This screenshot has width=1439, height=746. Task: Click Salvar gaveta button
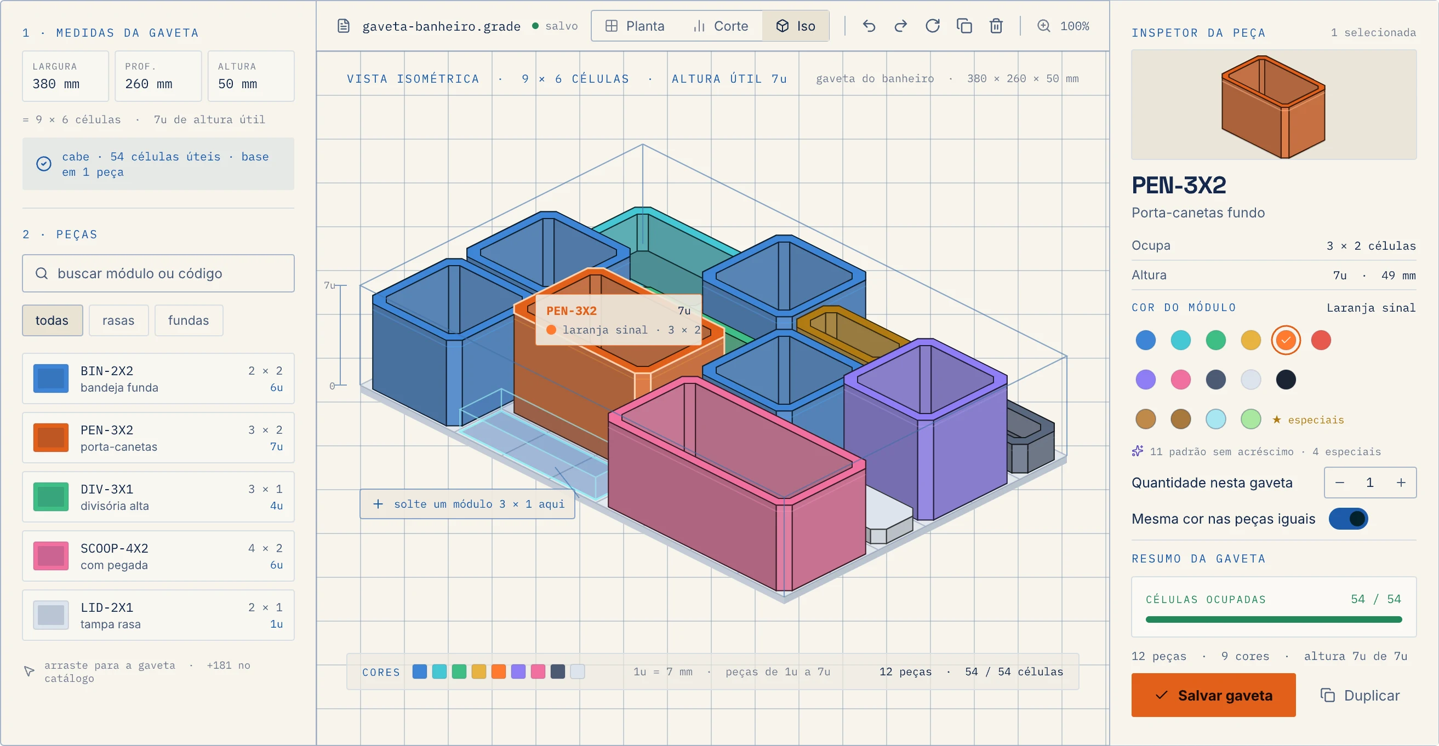(1213, 695)
